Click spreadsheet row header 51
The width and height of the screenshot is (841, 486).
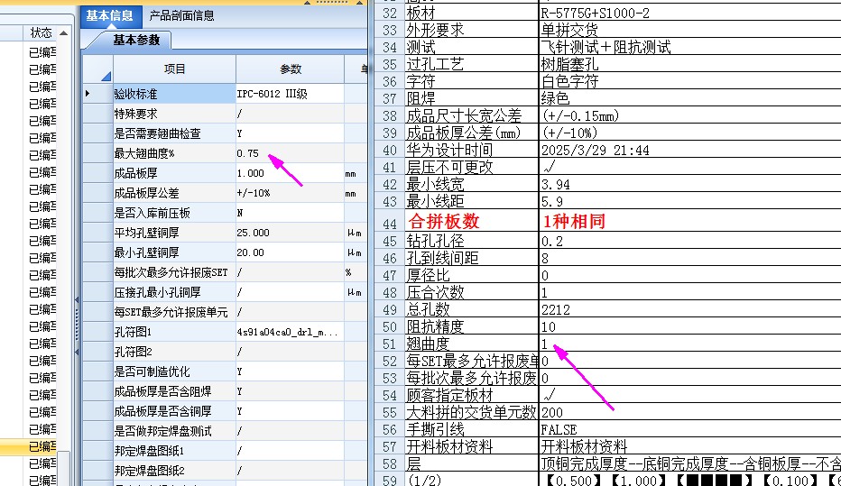[390, 344]
